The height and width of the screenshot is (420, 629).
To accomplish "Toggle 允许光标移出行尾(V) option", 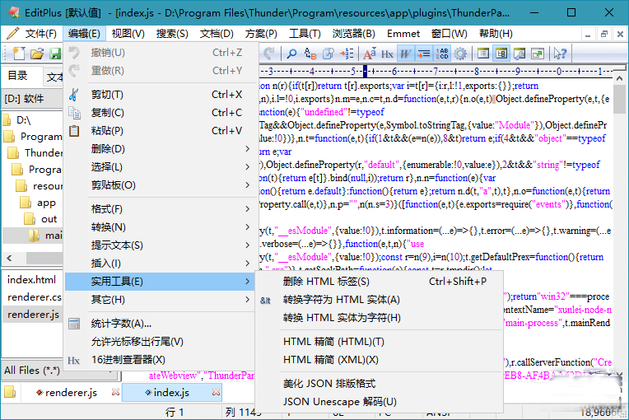I will pyautogui.click(x=159, y=342).
